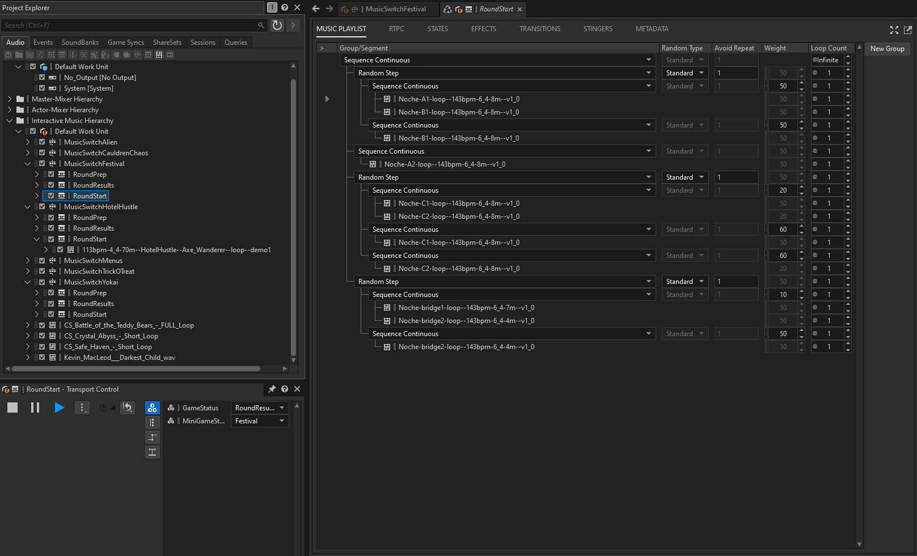Viewport: 917px width, 556px height.
Task: Open the MusicSwitchFestival editor tab
Action: [389, 9]
